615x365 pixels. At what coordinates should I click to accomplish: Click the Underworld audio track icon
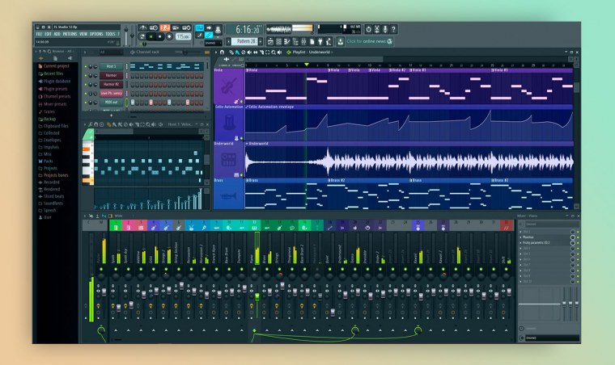coord(229,159)
